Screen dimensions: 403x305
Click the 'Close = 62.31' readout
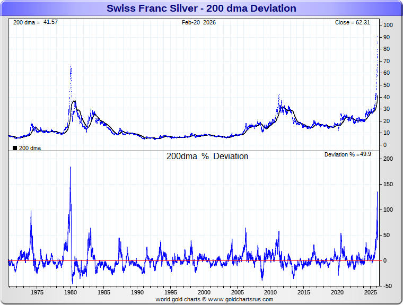point(353,22)
